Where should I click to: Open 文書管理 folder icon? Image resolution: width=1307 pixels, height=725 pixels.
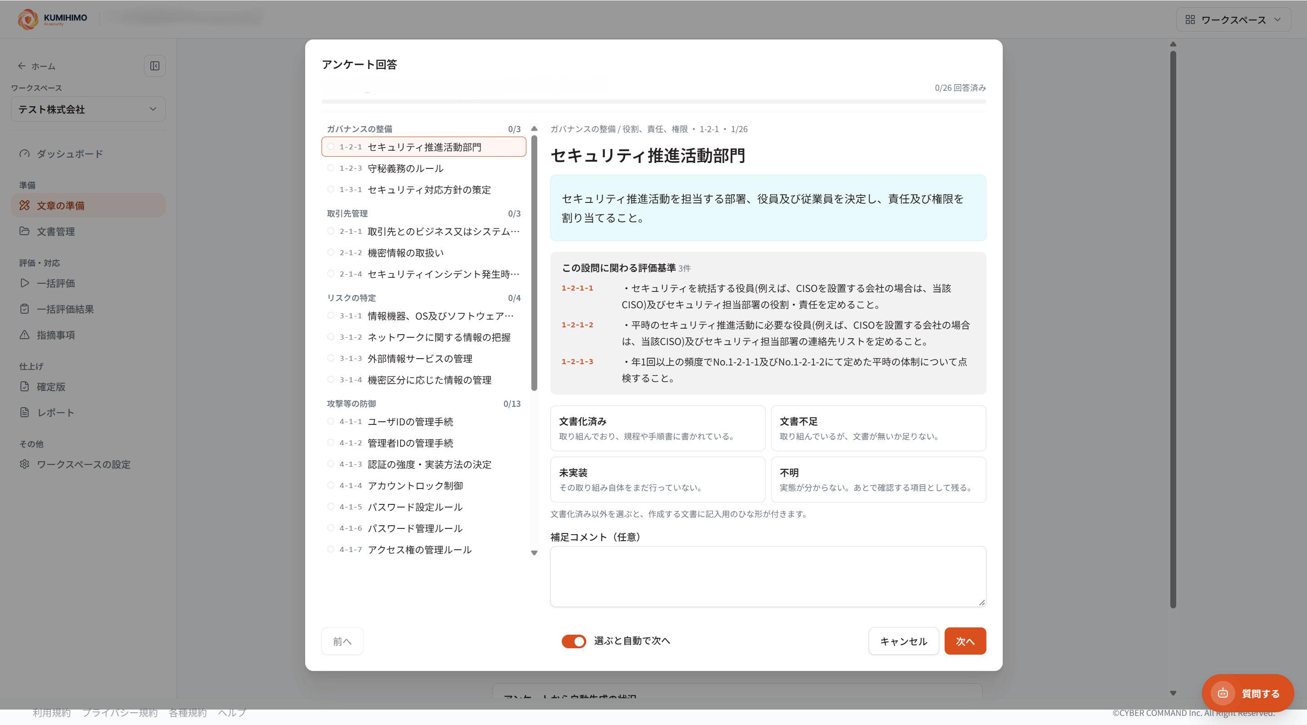point(25,232)
